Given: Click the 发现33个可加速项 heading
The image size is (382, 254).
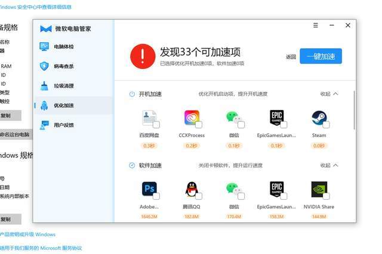Looking at the screenshot, I should click(x=201, y=52).
